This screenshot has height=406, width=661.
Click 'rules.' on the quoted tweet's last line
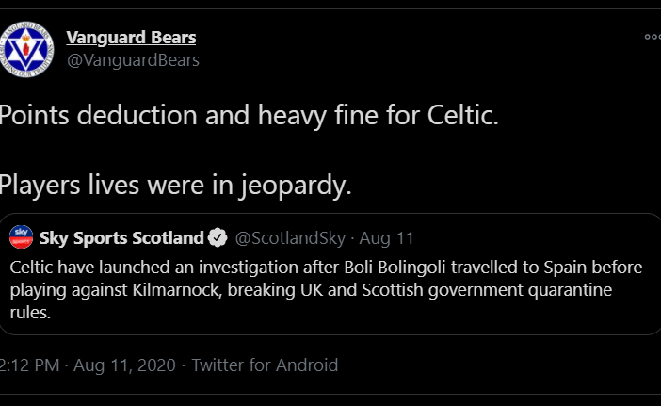point(30,314)
